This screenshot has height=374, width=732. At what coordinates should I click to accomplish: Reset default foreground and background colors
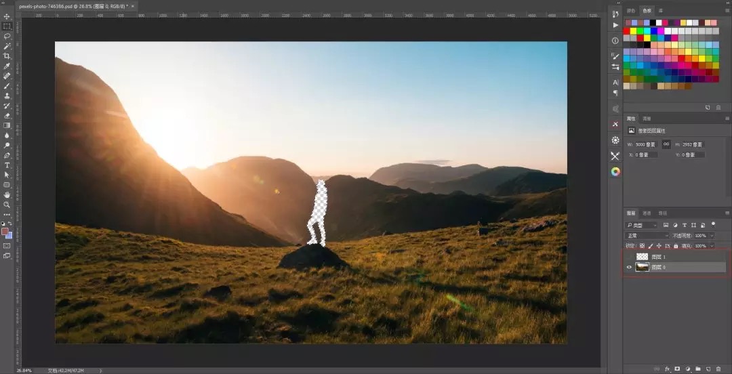[3, 224]
